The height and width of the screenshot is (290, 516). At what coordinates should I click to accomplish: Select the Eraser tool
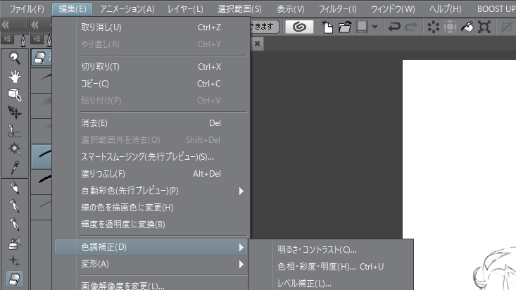pos(15,279)
